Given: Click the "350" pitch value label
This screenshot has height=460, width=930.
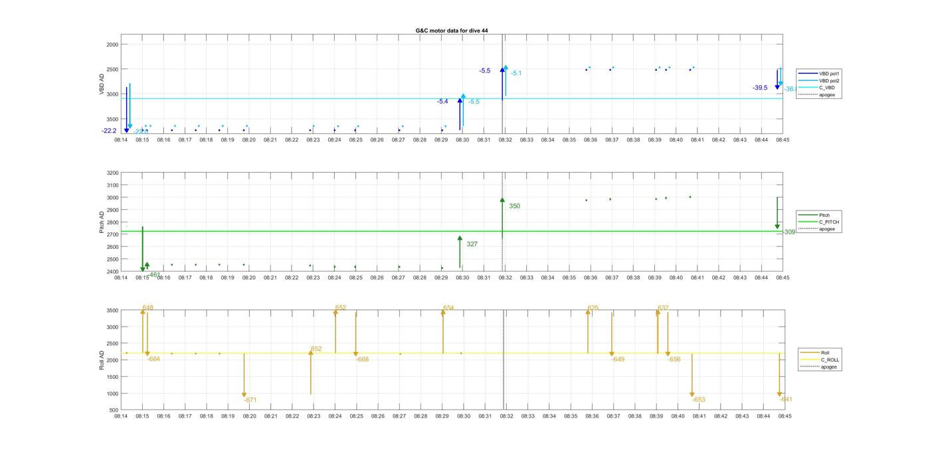Looking at the screenshot, I should pos(515,206).
